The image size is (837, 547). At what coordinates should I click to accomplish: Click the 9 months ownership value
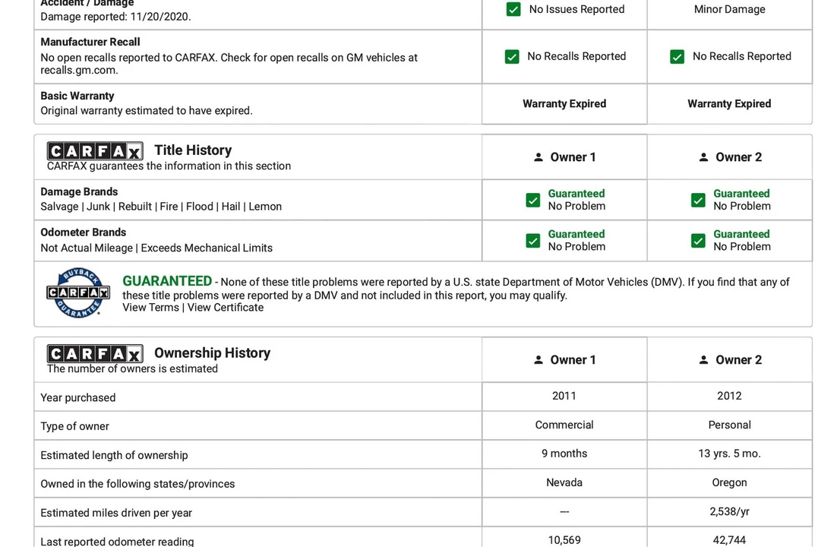pyautogui.click(x=564, y=454)
